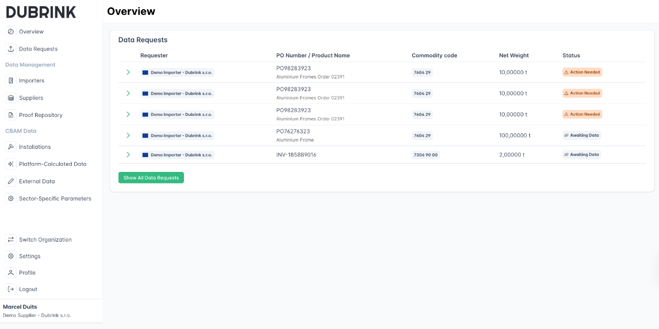The width and height of the screenshot is (659, 329).
Task: Click the Overview page title
Action: point(131,11)
